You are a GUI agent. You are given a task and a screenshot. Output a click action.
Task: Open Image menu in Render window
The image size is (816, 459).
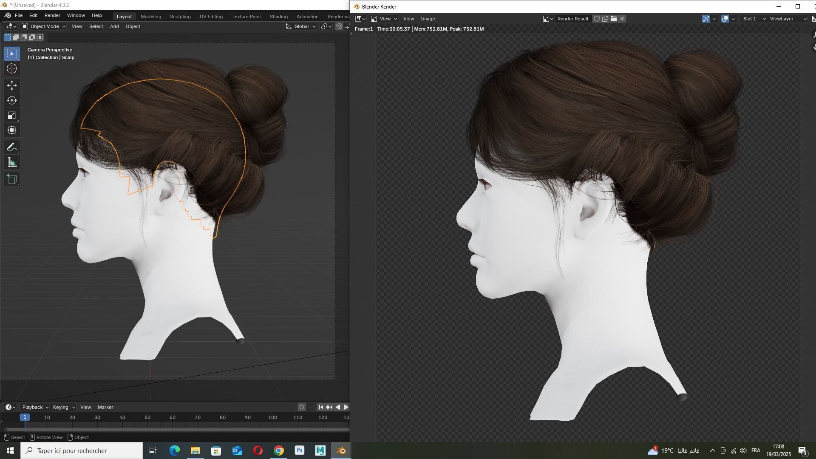[x=428, y=19]
